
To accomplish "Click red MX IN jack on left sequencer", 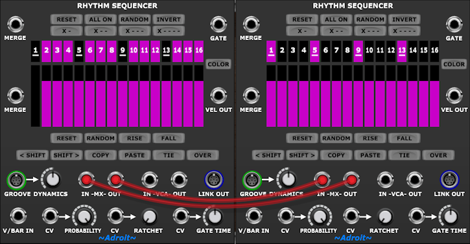I will (86, 180).
